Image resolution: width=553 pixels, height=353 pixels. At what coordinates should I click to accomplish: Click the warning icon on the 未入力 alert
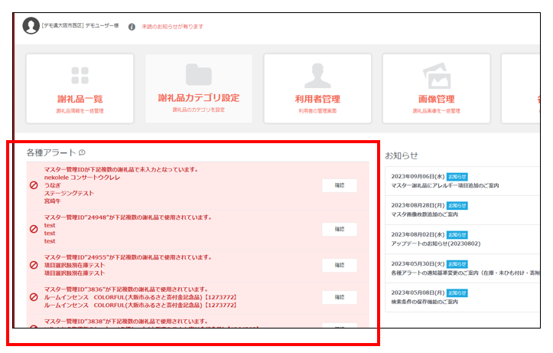(34, 185)
